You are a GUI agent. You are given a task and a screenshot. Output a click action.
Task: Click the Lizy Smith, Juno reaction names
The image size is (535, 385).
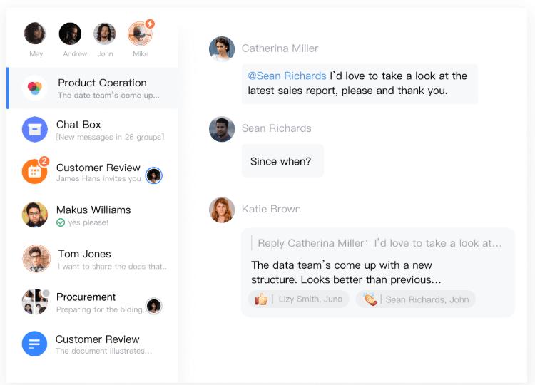pos(310,299)
